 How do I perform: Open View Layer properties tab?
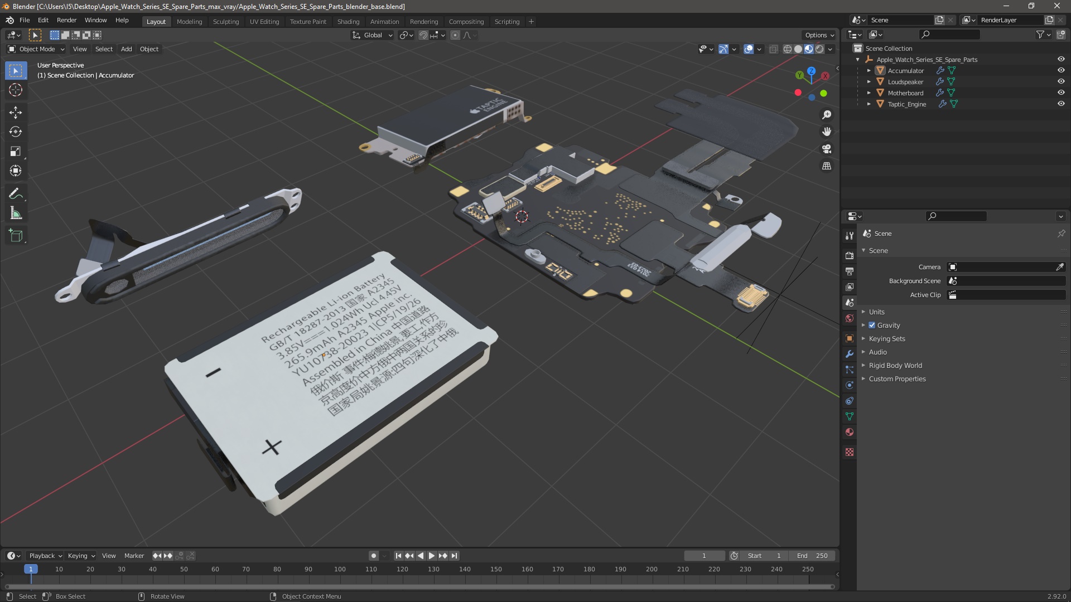850,287
